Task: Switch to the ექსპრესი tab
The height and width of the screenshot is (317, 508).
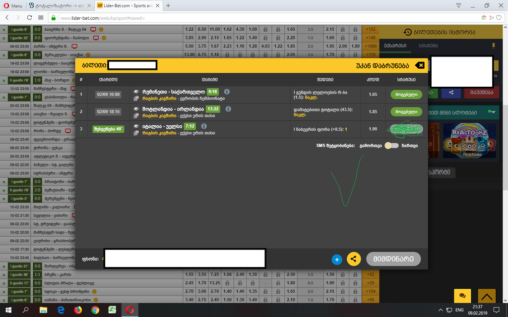Action: [395, 46]
